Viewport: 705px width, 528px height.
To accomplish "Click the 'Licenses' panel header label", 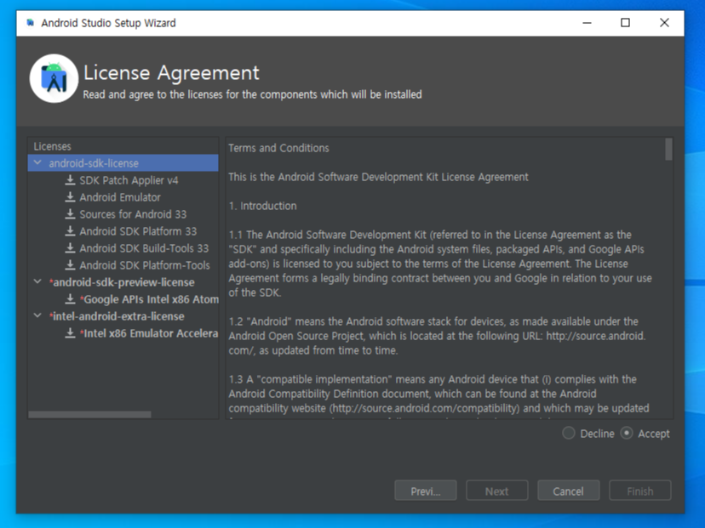I will [52, 146].
